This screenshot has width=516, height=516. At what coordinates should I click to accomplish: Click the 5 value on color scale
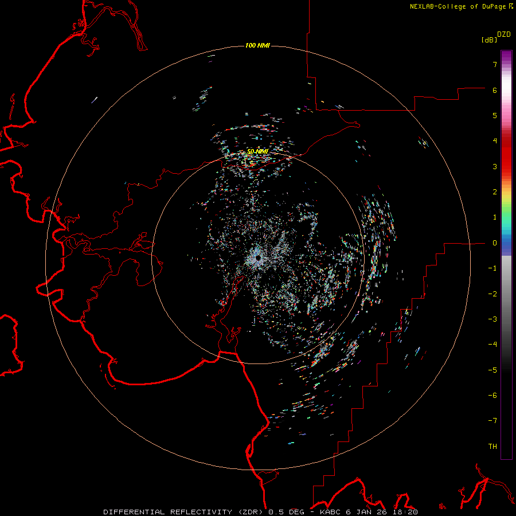(x=495, y=115)
